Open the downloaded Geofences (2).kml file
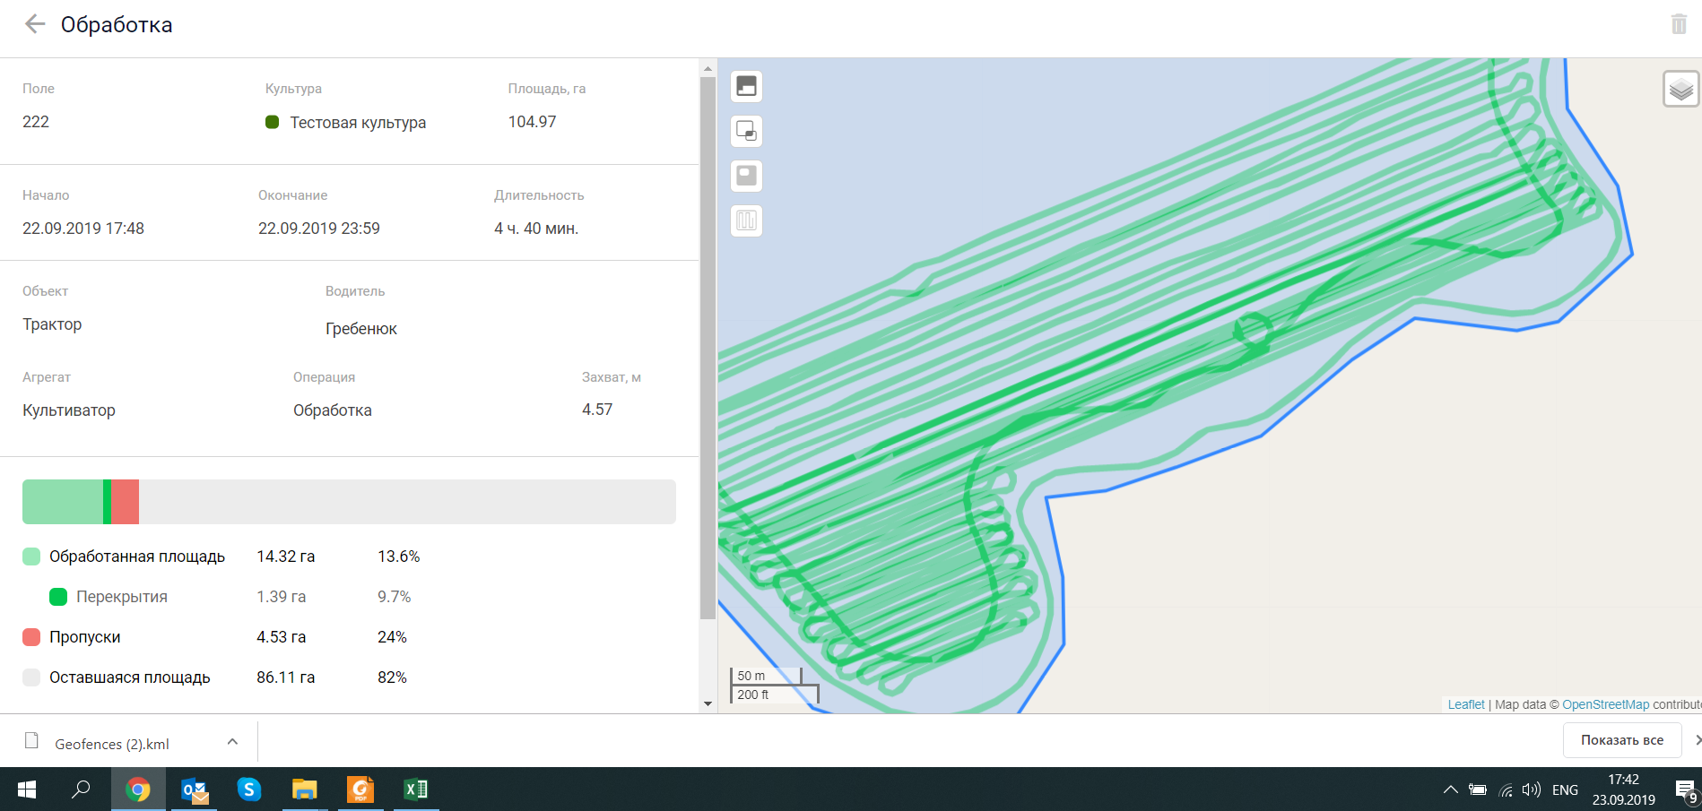 (x=111, y=744)
